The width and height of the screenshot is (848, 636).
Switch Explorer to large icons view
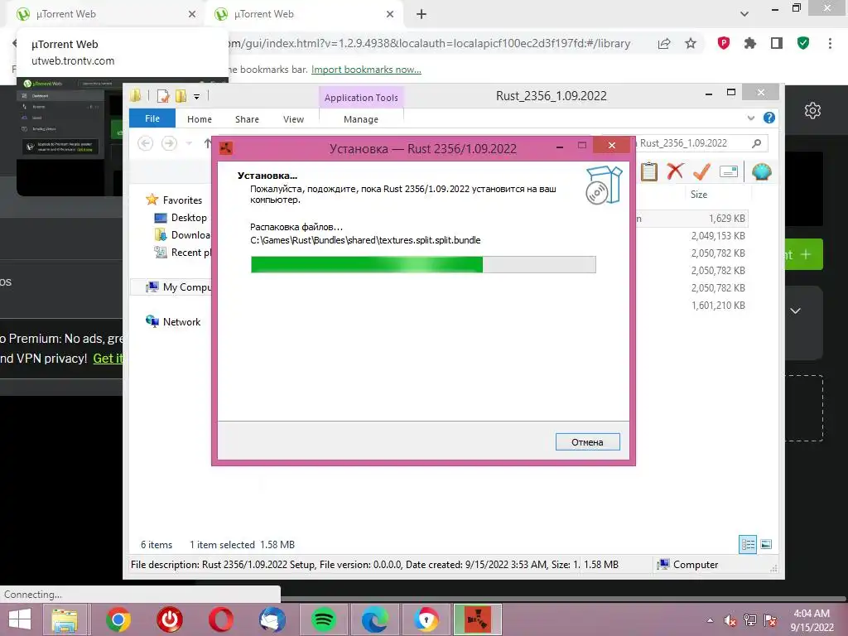tap(766, 544)
